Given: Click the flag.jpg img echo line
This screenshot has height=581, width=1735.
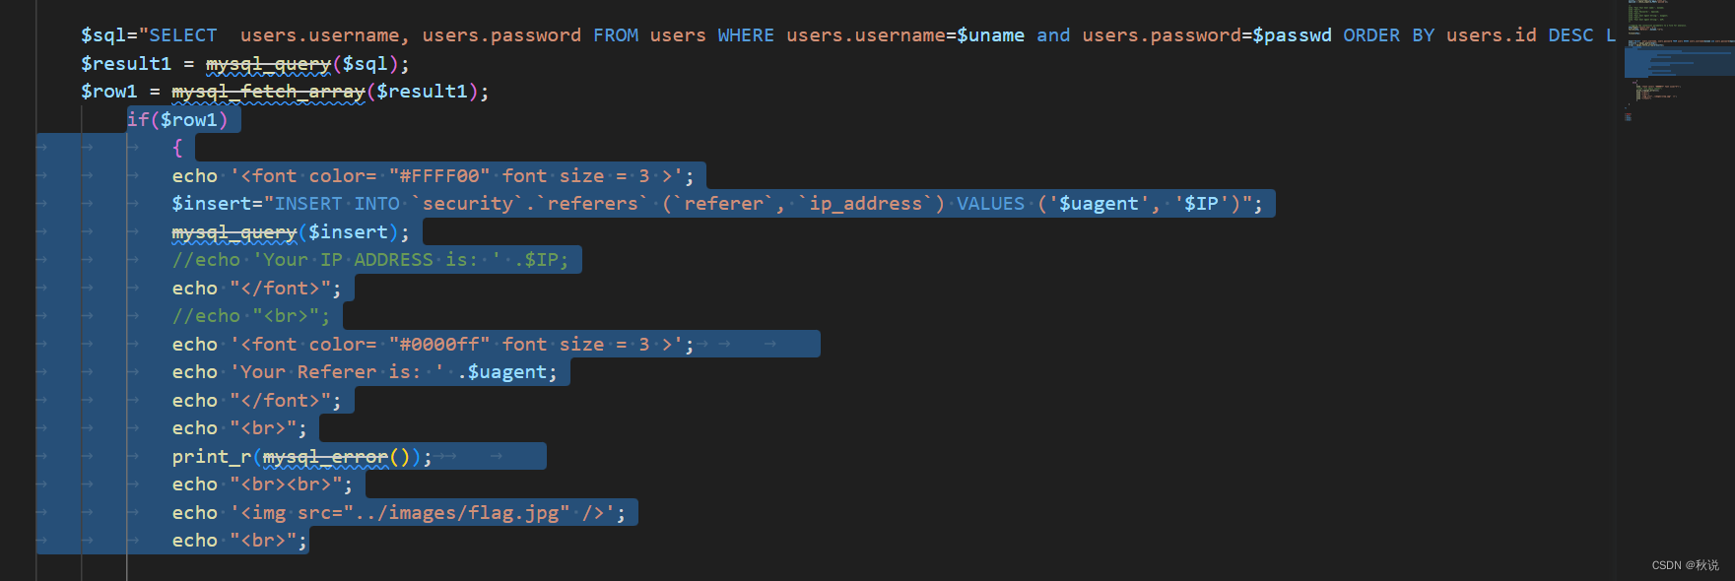Looking at the screenshot, I should coord(399,513).
